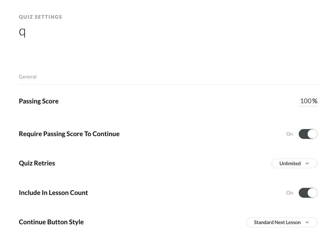Click the Quiz Settings header text
Screen dimensions: 334x245
point(40,17)
